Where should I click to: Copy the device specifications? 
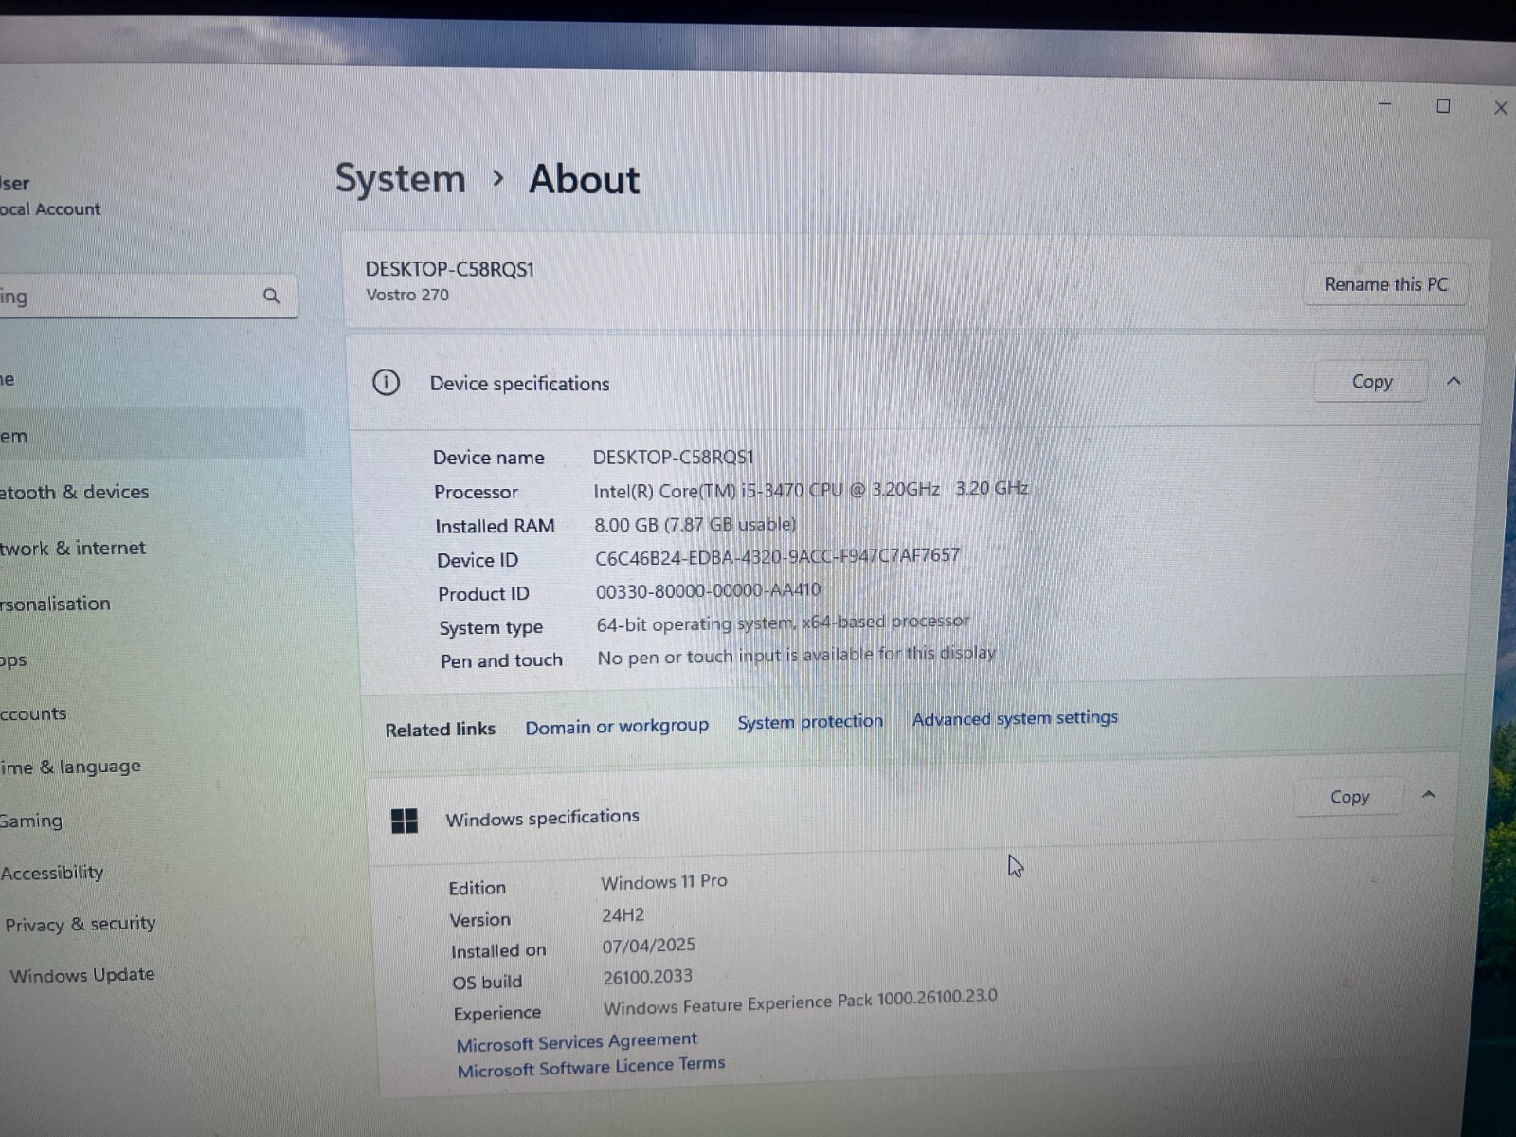pos(1371,382)
